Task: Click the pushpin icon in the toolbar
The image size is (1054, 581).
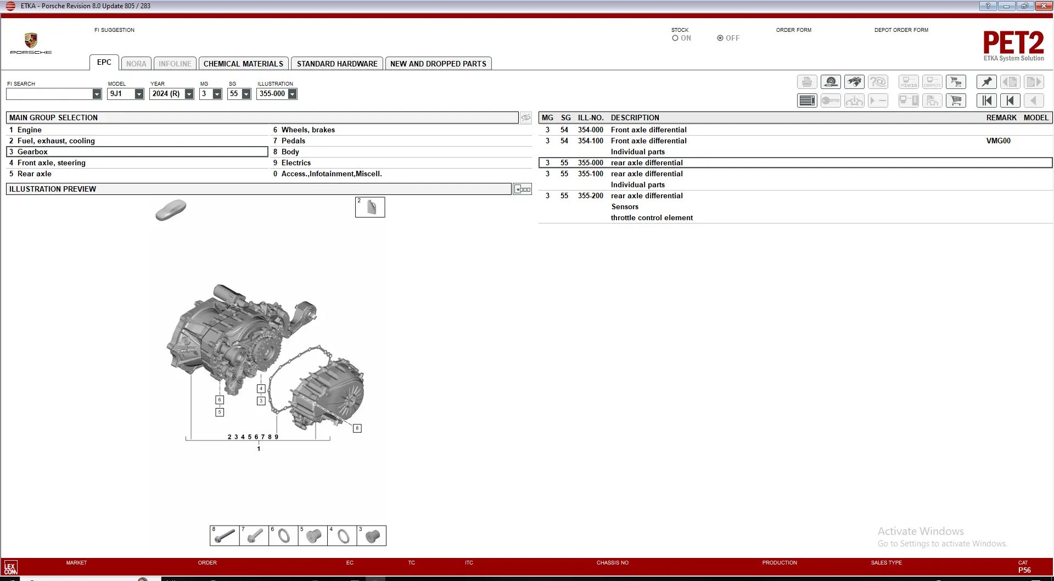Action: 986,82
